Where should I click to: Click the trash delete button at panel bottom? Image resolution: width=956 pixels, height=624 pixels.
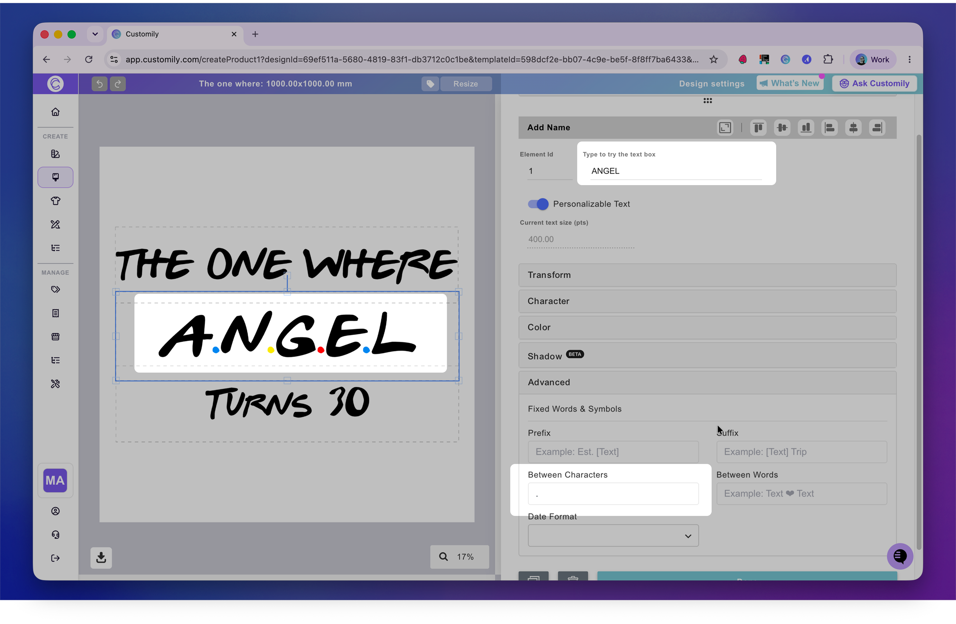pos(573,577)
